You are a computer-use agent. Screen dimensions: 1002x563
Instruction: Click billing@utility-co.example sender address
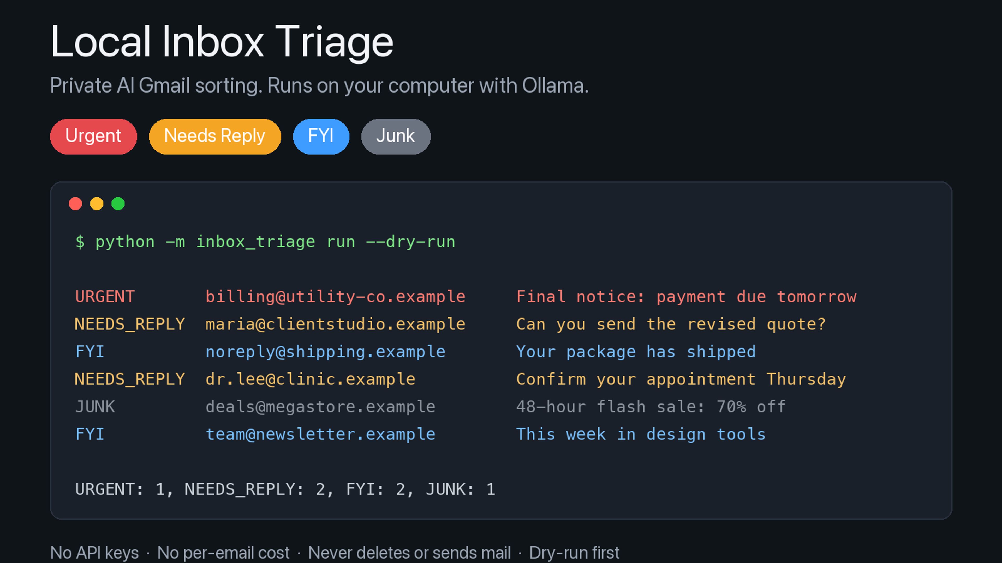coord(335,297)
